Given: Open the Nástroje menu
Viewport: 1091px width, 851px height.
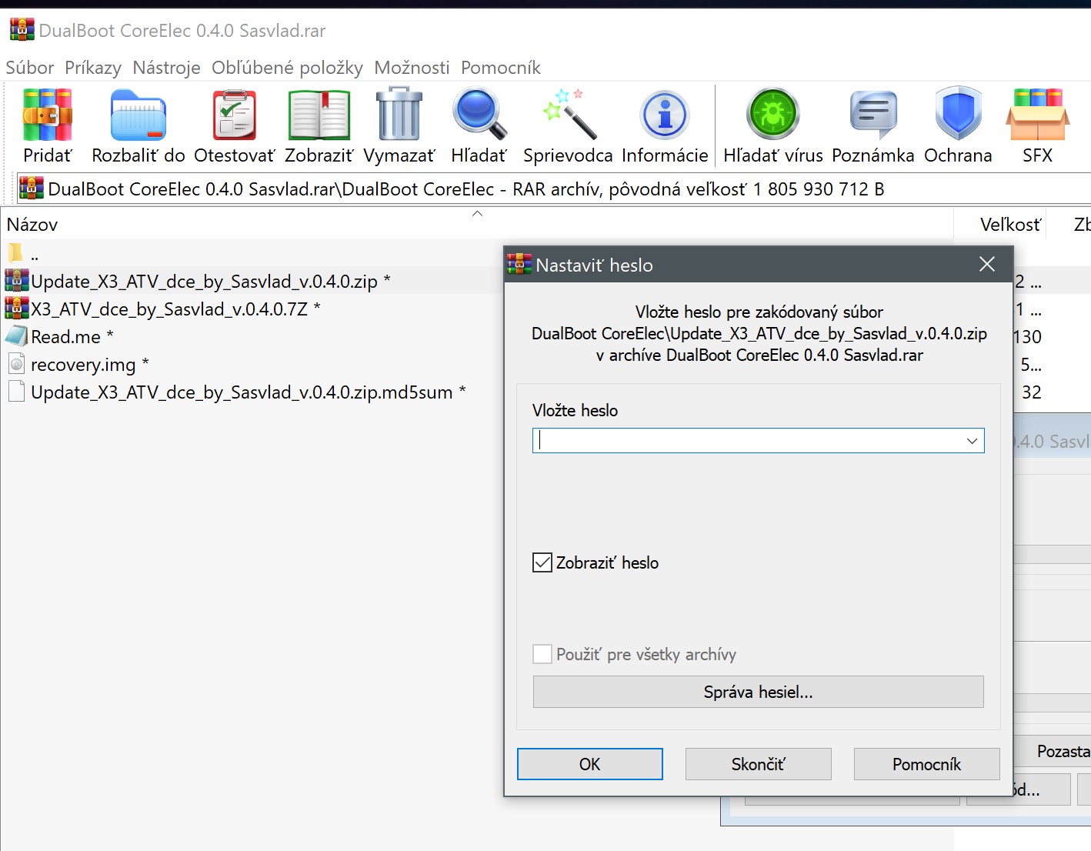Looking at the screenshot, I should coord(166,68).
